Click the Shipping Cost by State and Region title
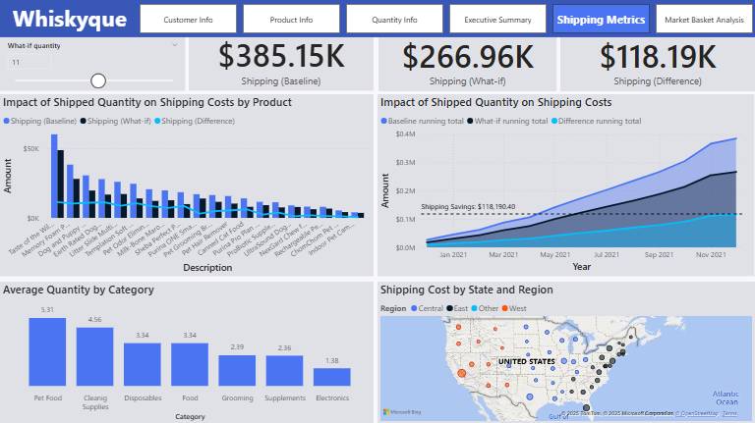Viewport: 755px width, 423px height. (467, 290)
